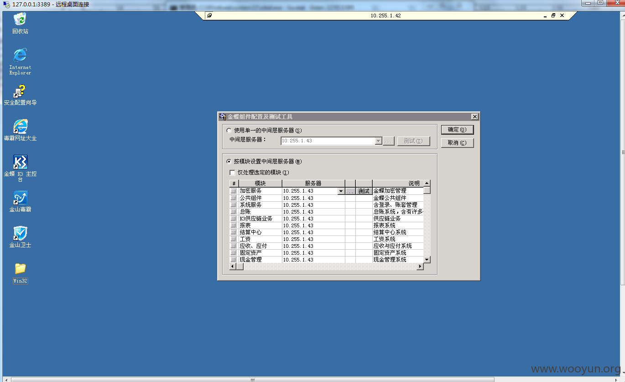The width and height of the screenshot is (625, 382).
Task: Select the Win32 folder icon
Action: pos(20,273)
